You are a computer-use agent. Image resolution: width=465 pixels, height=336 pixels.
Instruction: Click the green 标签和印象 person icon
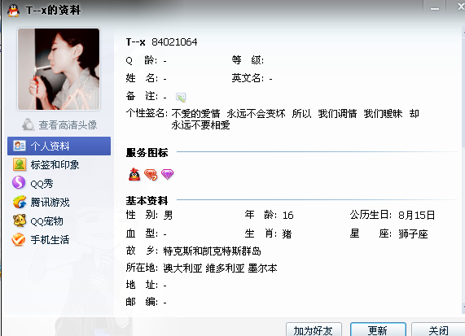click(20, 164)
